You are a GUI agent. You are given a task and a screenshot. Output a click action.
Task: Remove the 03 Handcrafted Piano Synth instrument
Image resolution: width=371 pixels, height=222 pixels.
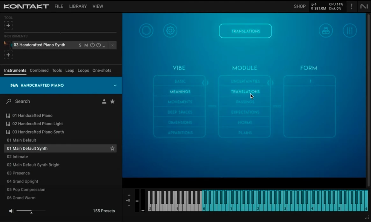pos(113,45)
